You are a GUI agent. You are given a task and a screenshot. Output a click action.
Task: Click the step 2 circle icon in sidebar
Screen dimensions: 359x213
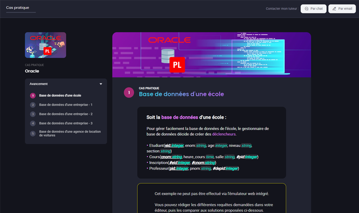click(33, 105)
